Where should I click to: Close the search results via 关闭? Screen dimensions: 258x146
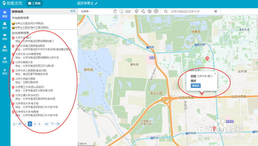73,11
